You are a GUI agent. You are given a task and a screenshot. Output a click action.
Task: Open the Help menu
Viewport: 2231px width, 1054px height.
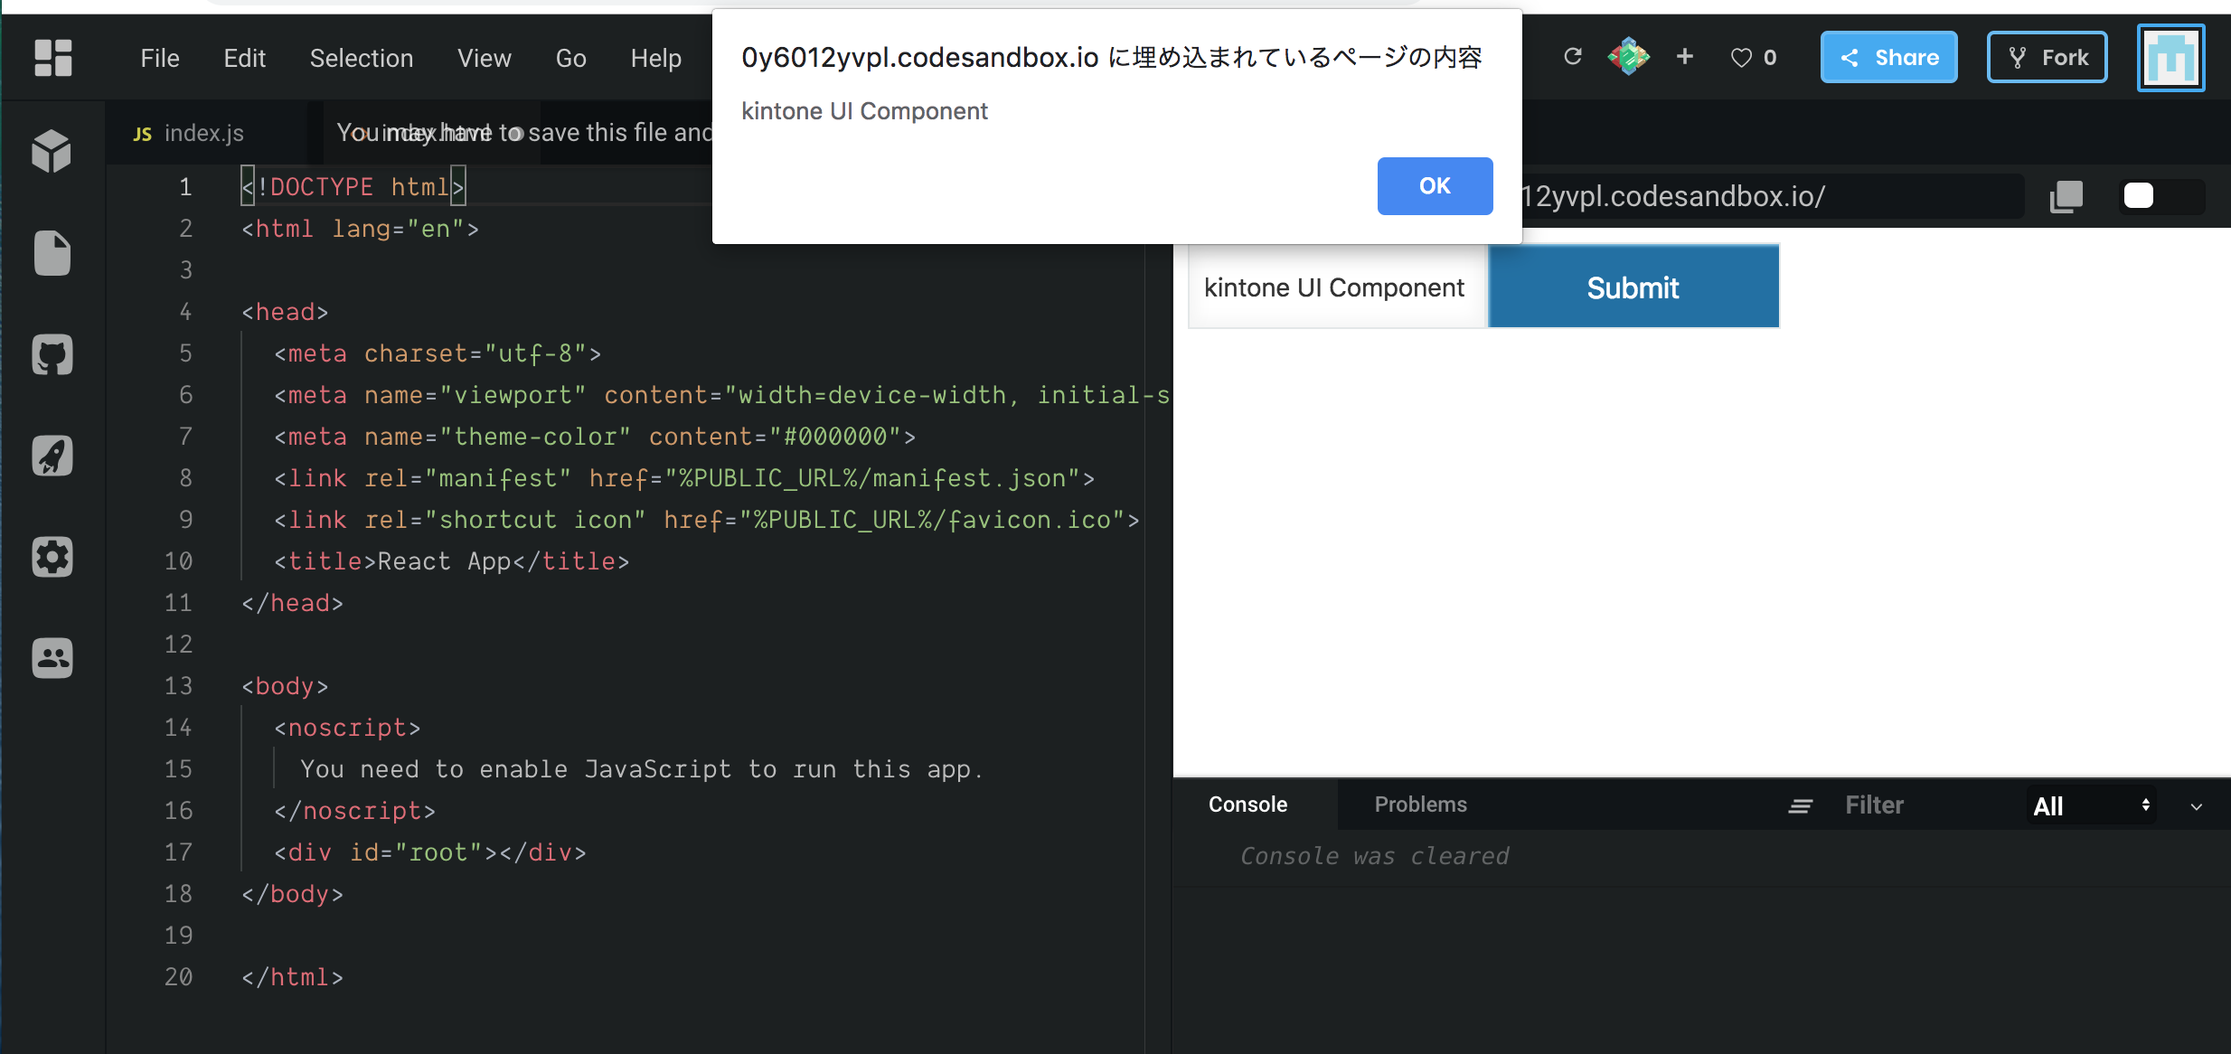[x=656, y=58]
